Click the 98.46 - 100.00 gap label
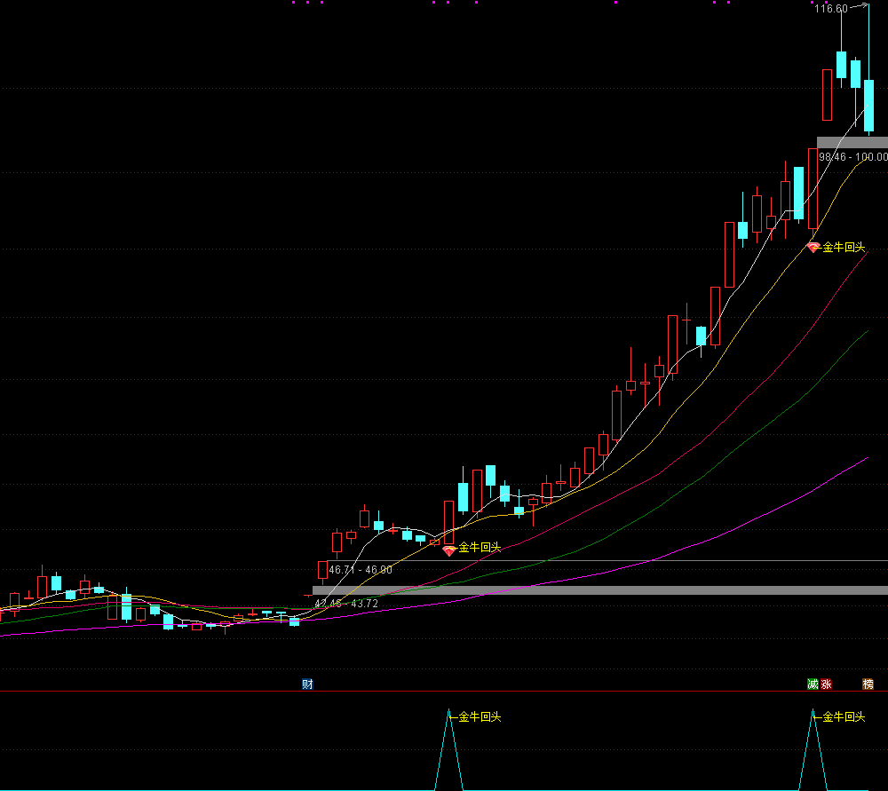 pyautogui.click(x=852, y=156)
